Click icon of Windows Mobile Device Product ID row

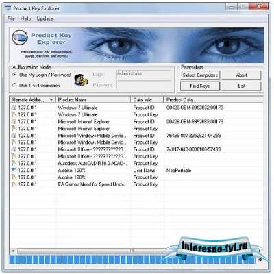[x=14, y=136]
